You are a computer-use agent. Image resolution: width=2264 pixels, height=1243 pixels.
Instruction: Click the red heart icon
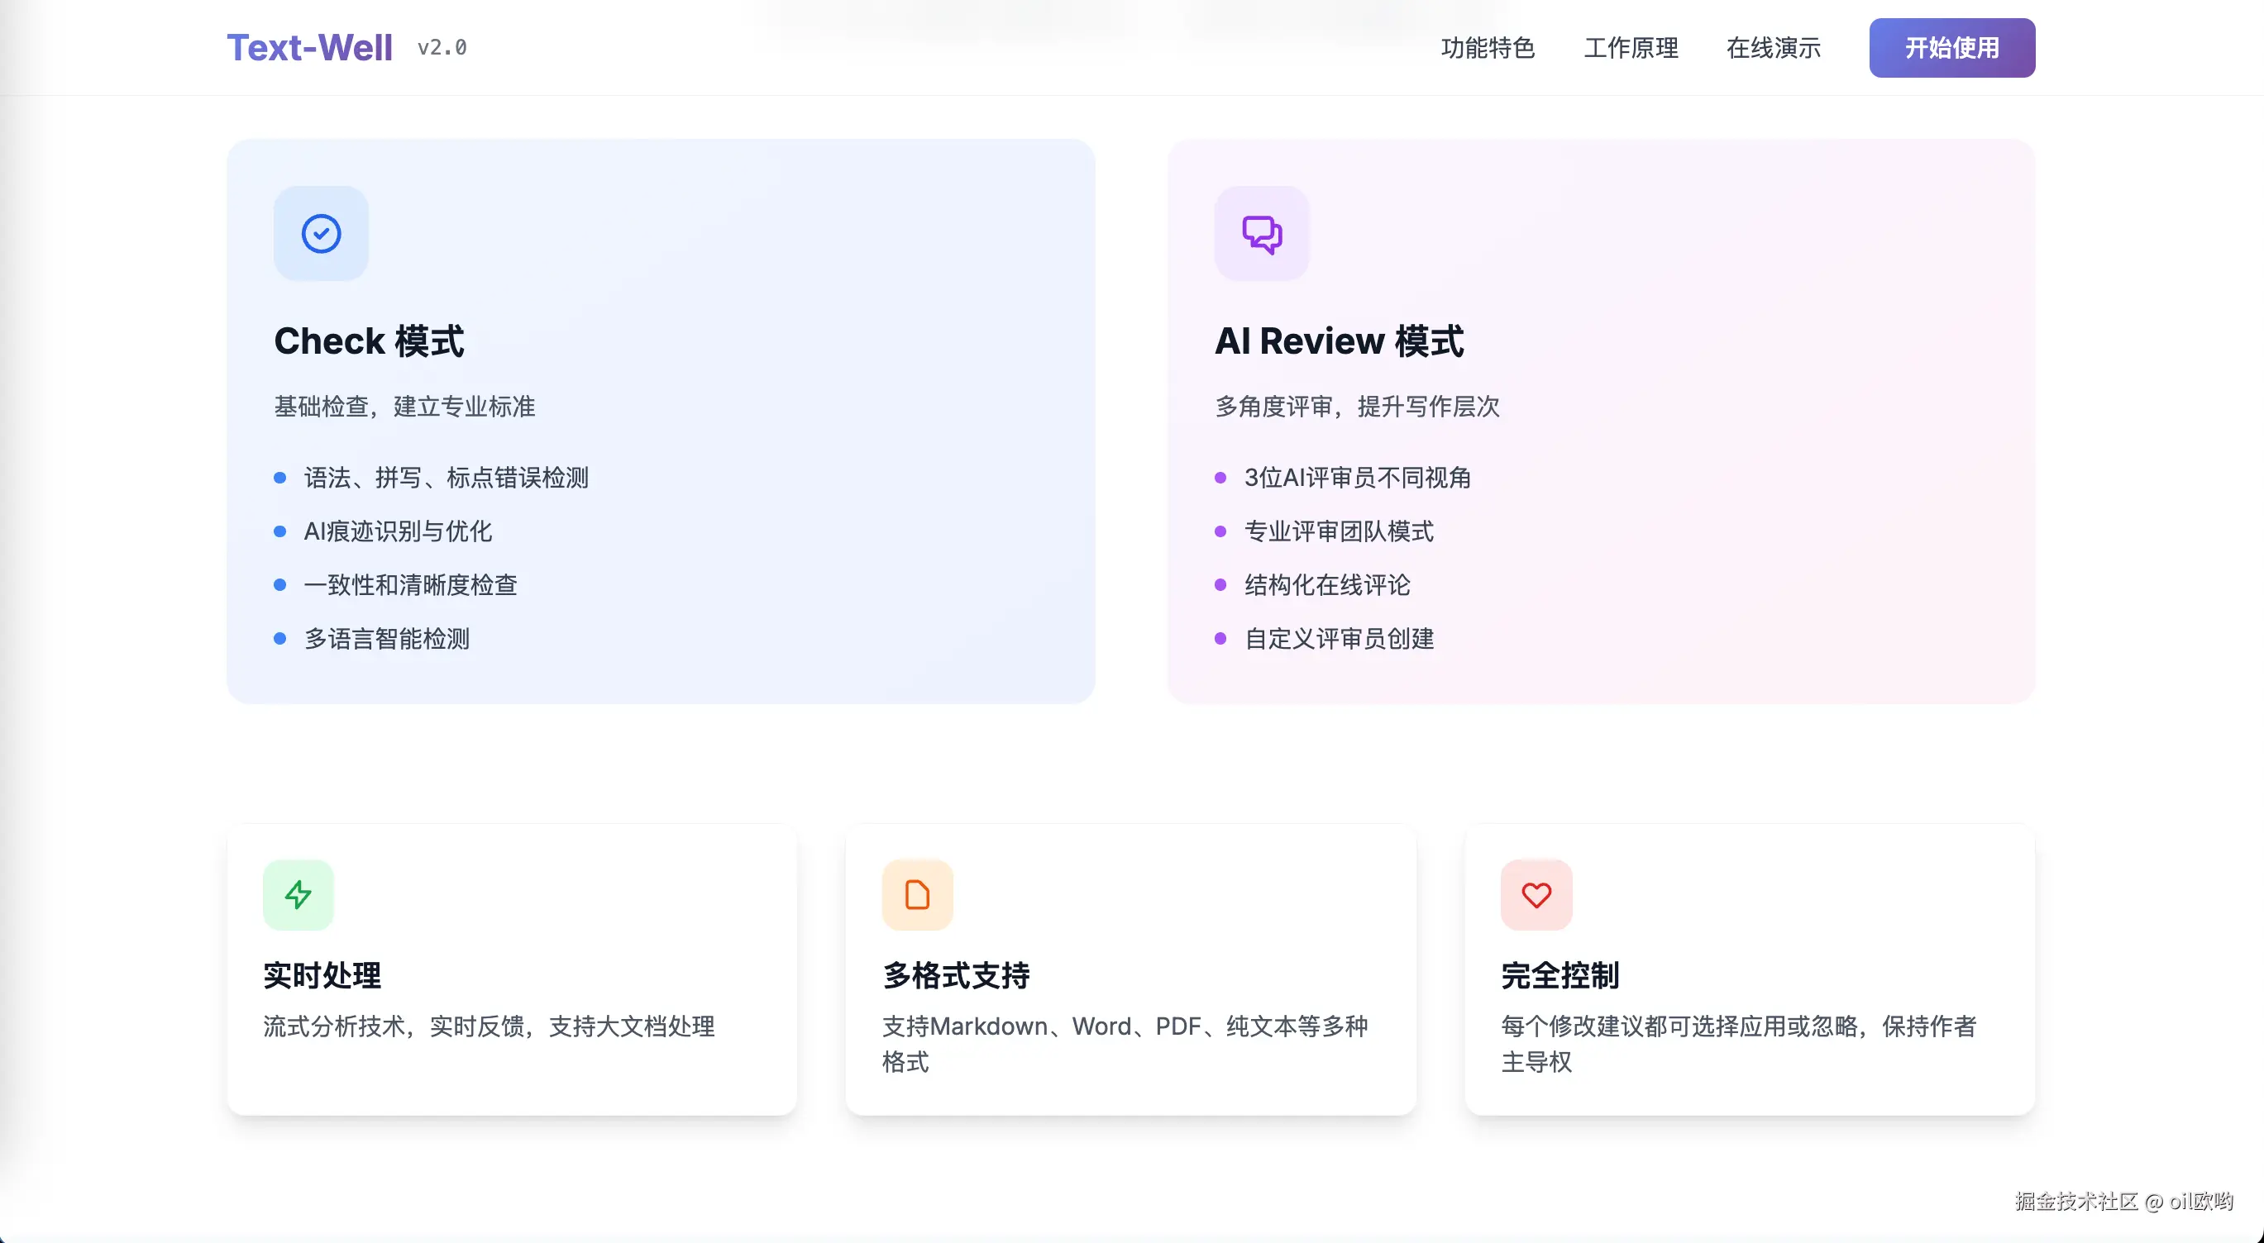click(1536, 894)
